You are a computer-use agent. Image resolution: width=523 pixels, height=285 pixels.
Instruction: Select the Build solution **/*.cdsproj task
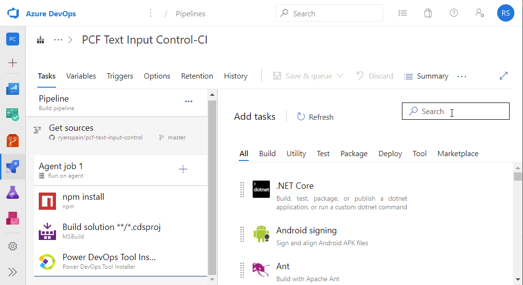pyautogui.click(x=121, y=231)
